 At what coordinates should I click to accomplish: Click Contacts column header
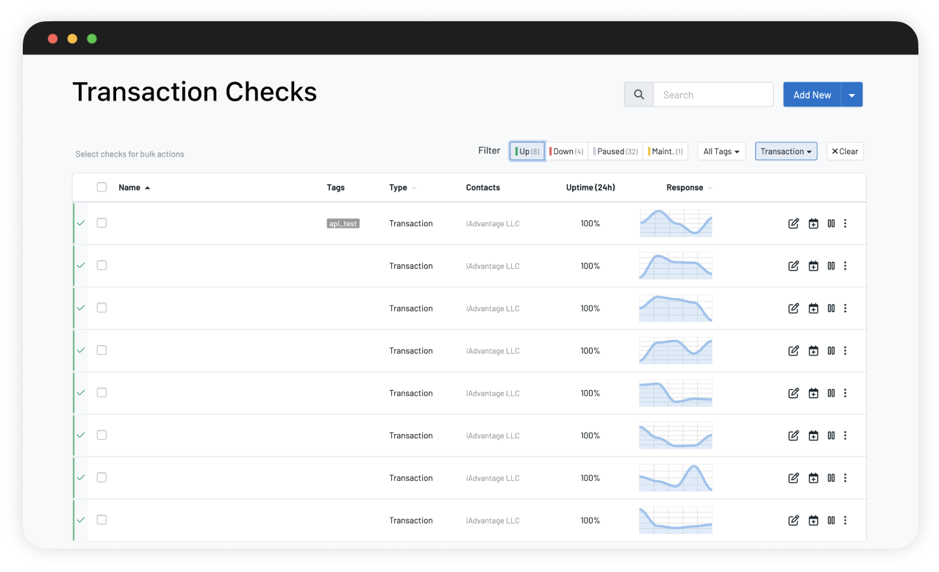(x=483, y=187)
